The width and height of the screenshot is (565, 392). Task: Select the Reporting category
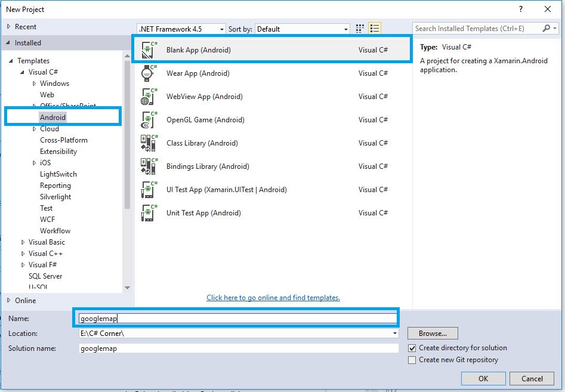(x=55, y=186)
